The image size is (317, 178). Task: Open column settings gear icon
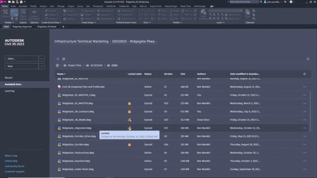tap(305, 74)
